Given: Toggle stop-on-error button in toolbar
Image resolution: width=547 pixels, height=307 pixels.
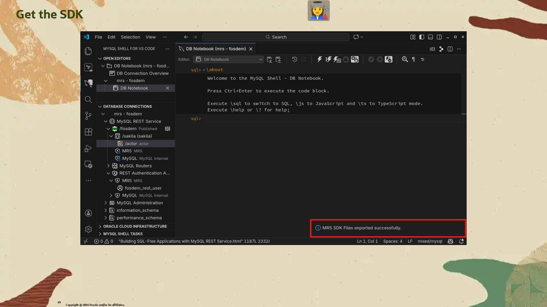Looking at the screenshot, I should point(355,59).
